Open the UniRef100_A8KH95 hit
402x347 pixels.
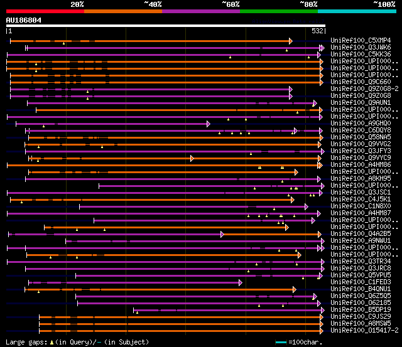coord(361,179)
